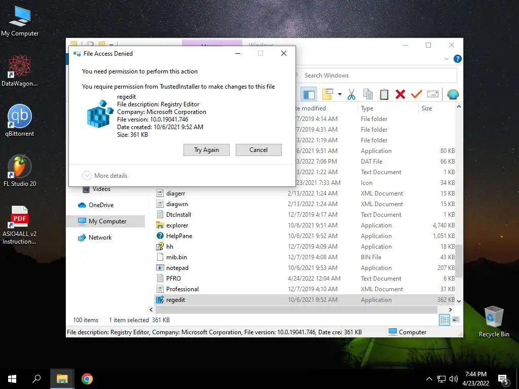Image resolution: width=519 pixels, height=389 pixels.
Task: Click the 4/24/2022 12:04 AM date cell
Action: point(314,279)
